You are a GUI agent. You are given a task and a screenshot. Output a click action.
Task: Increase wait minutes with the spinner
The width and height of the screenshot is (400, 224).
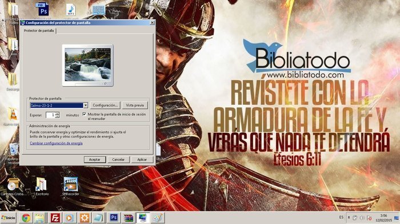click(x=57, y=113)
